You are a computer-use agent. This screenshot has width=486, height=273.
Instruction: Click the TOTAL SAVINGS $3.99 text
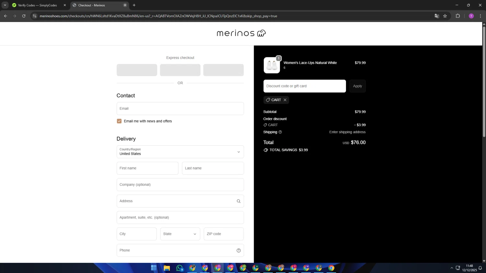coord(289,150)
